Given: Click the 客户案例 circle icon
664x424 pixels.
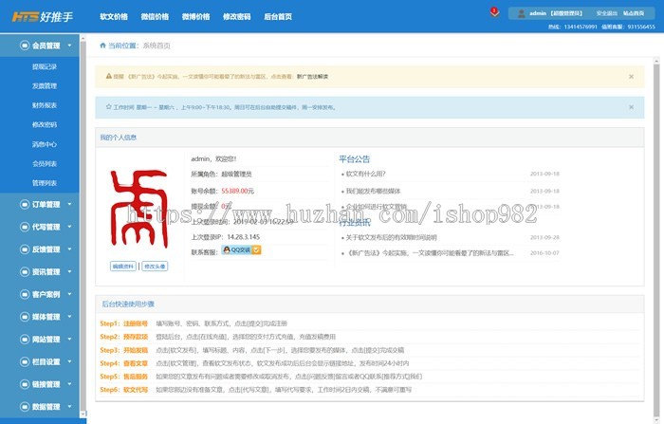Looking at the screenshot, I should pos(25,294).
